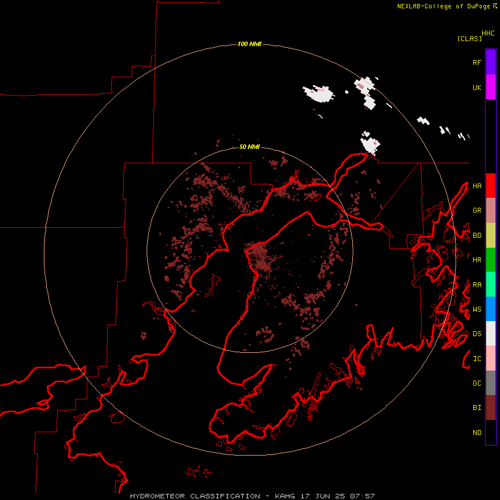The image size is (500, 500).
Task: Click the UK magenta legend swatch
Action: (491, 87)
